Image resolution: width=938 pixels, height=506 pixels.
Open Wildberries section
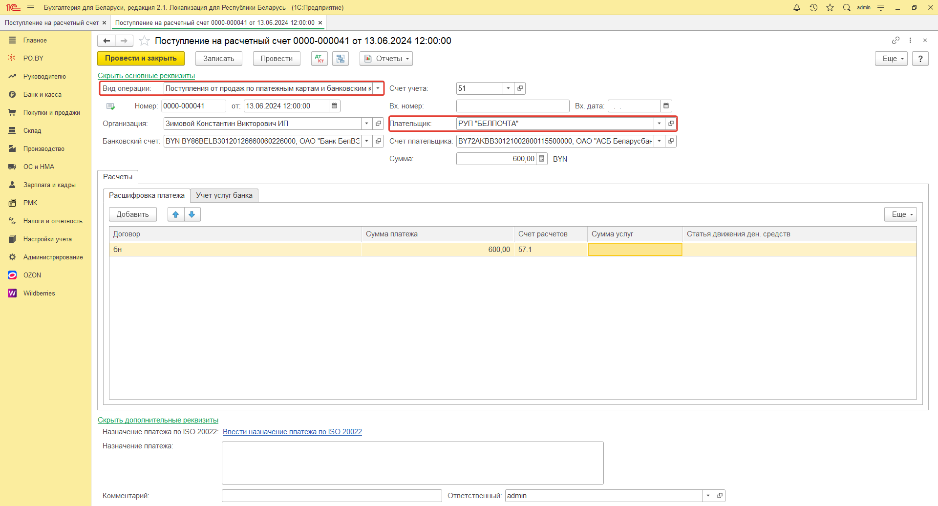point(39,294)
